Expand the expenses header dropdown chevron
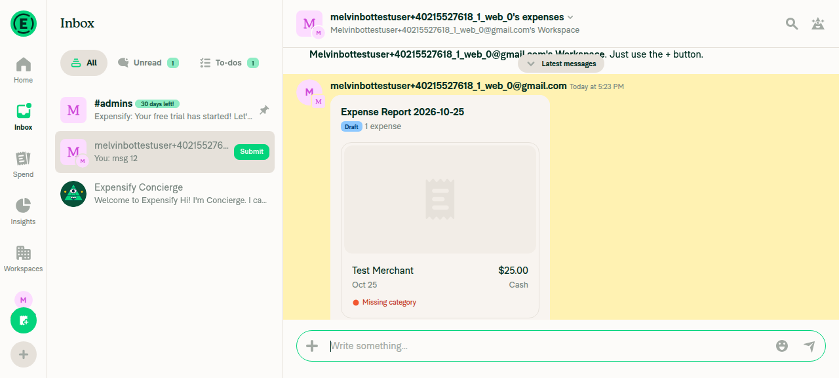Image resolution: width=839 pixels, height=378 pixels. pos(570,17)
